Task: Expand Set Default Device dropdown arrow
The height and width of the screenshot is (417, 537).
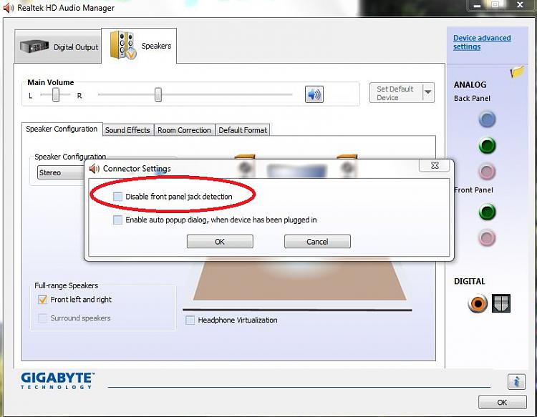Action: coord(428,92)
